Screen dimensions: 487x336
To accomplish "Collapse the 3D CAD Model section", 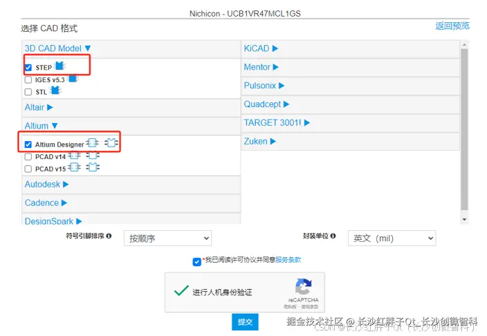I will (x=57, y=48).
